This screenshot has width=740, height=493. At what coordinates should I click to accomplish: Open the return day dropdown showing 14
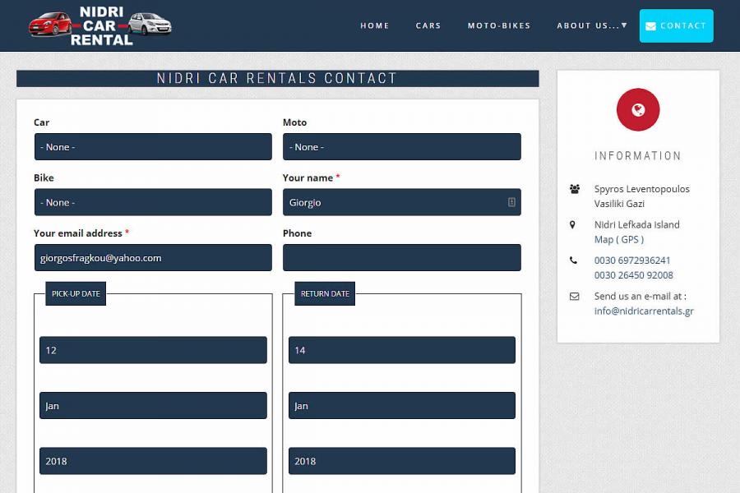coord(402,350)
